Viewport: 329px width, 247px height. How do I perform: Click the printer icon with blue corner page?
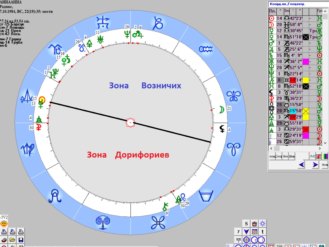click(x=12, y=232)
